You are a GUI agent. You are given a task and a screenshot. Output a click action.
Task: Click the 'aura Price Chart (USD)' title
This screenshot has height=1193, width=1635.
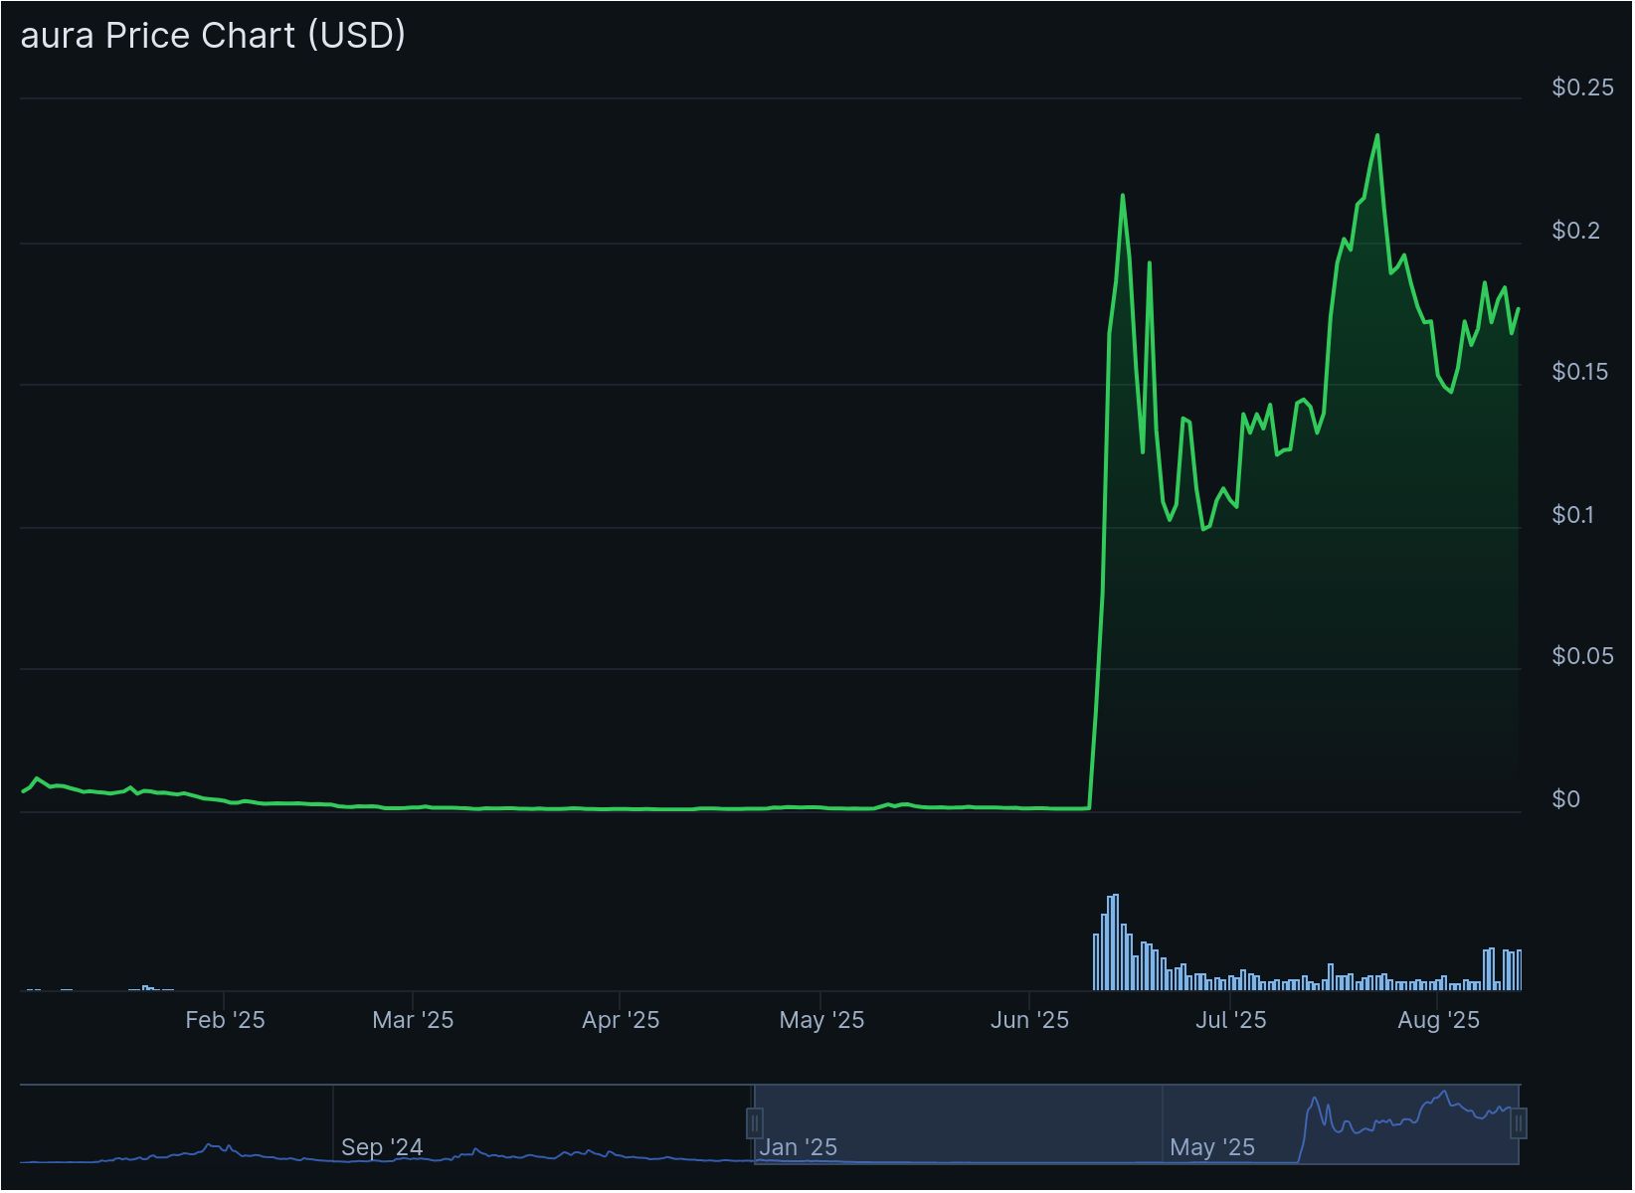point(213,36)
